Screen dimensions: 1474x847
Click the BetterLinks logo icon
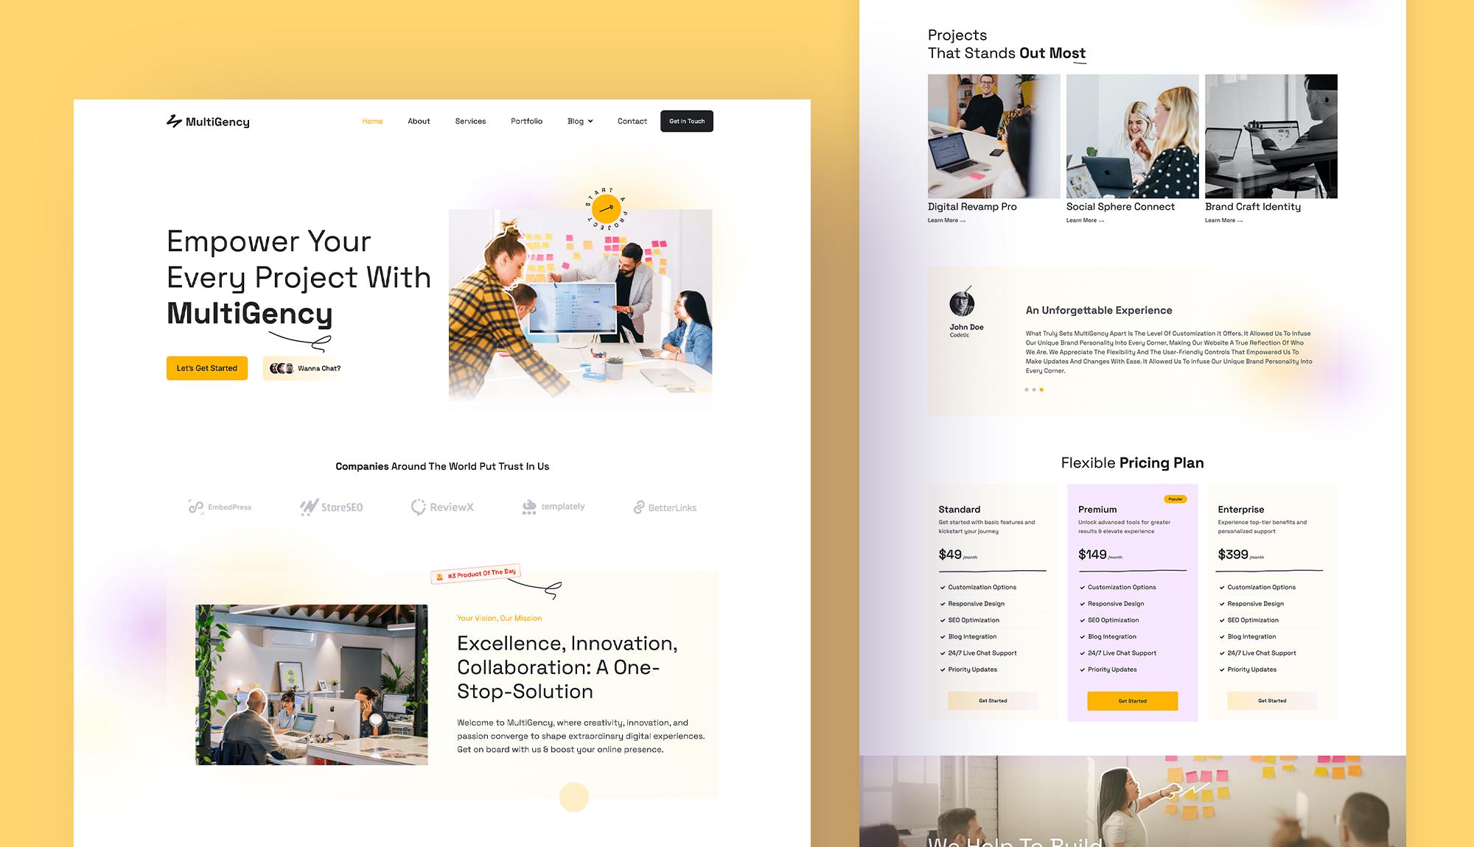(638, 507)
